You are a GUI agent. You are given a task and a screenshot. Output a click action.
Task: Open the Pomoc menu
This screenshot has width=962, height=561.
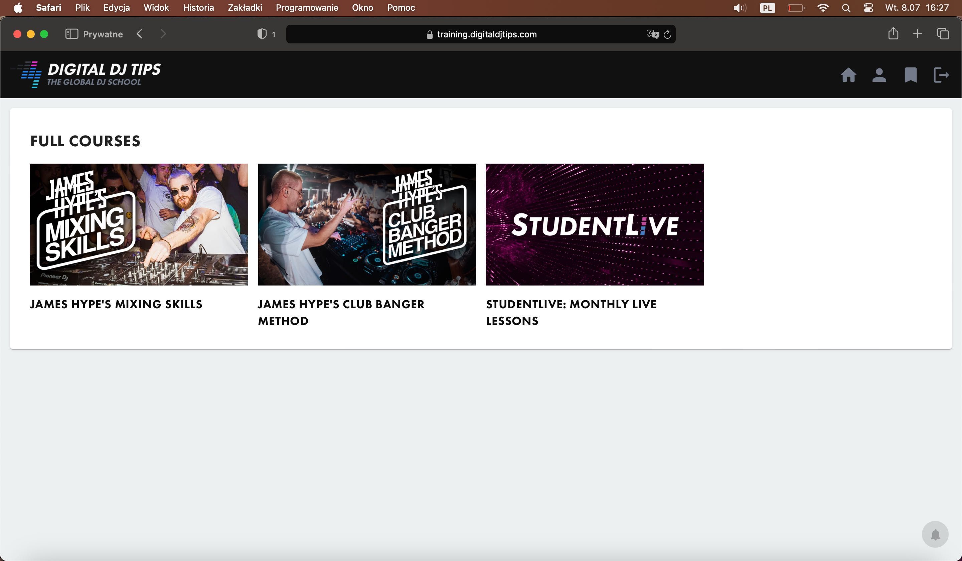[401, 8]
